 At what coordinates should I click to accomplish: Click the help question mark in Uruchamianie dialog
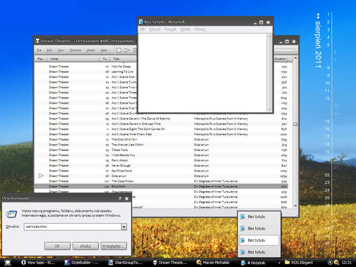(120, 199)
